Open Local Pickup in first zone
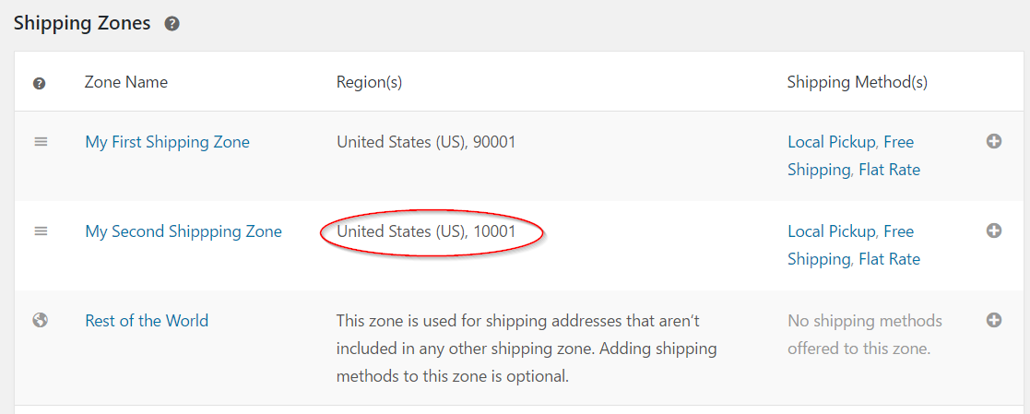 831,142
